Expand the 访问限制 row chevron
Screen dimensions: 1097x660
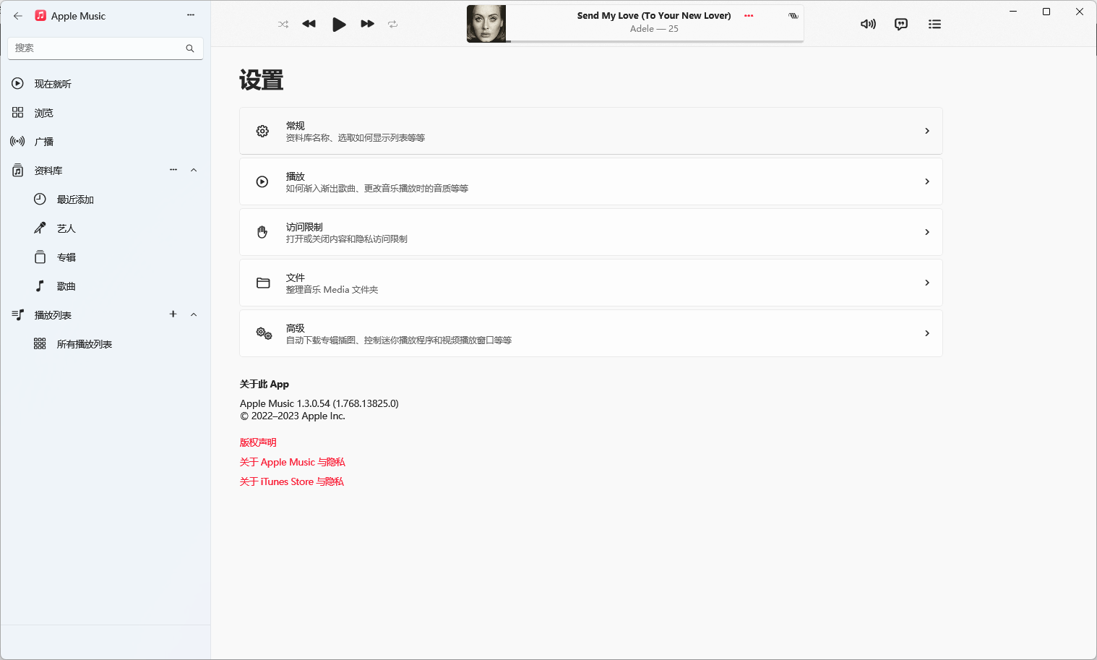tap(927, 232)
